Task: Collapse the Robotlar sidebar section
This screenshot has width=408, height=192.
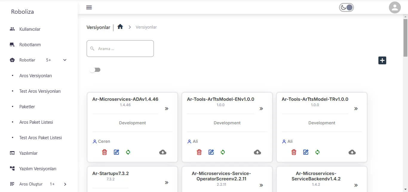Action: [x=65, y=60]
